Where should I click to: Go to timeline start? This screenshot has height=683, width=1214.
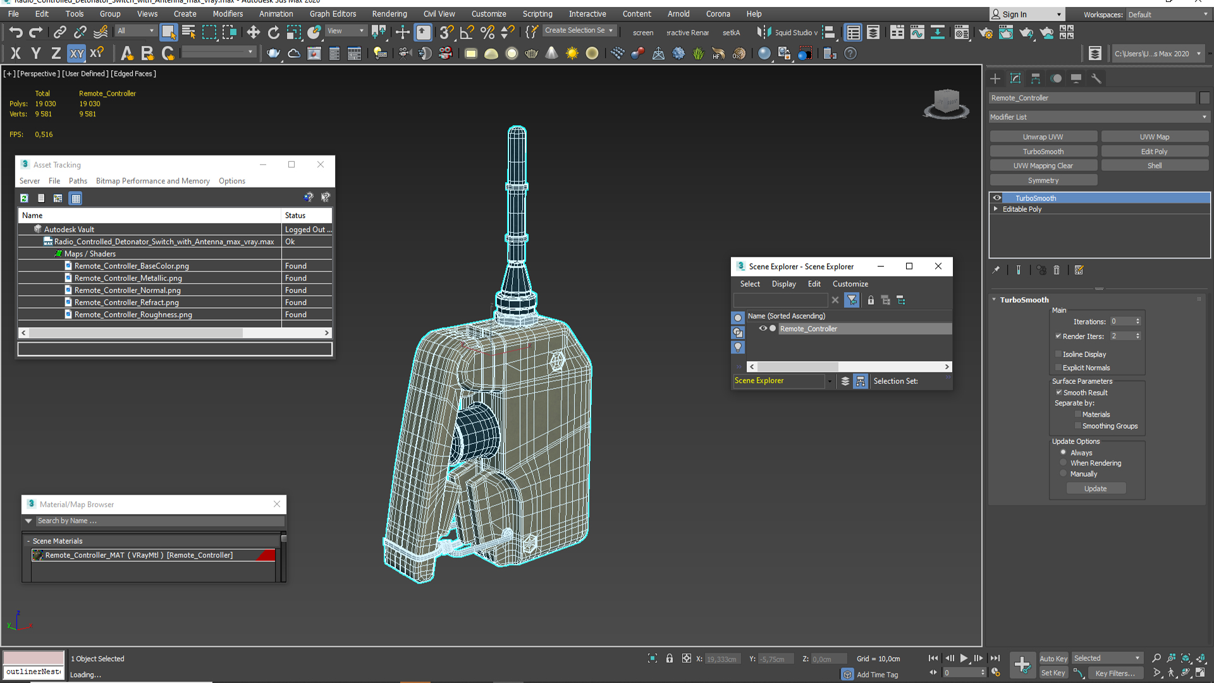pos(933,658)
